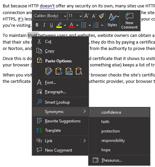Choose Translate from context menu
This screenshot has width=155, height=167.
60,130
